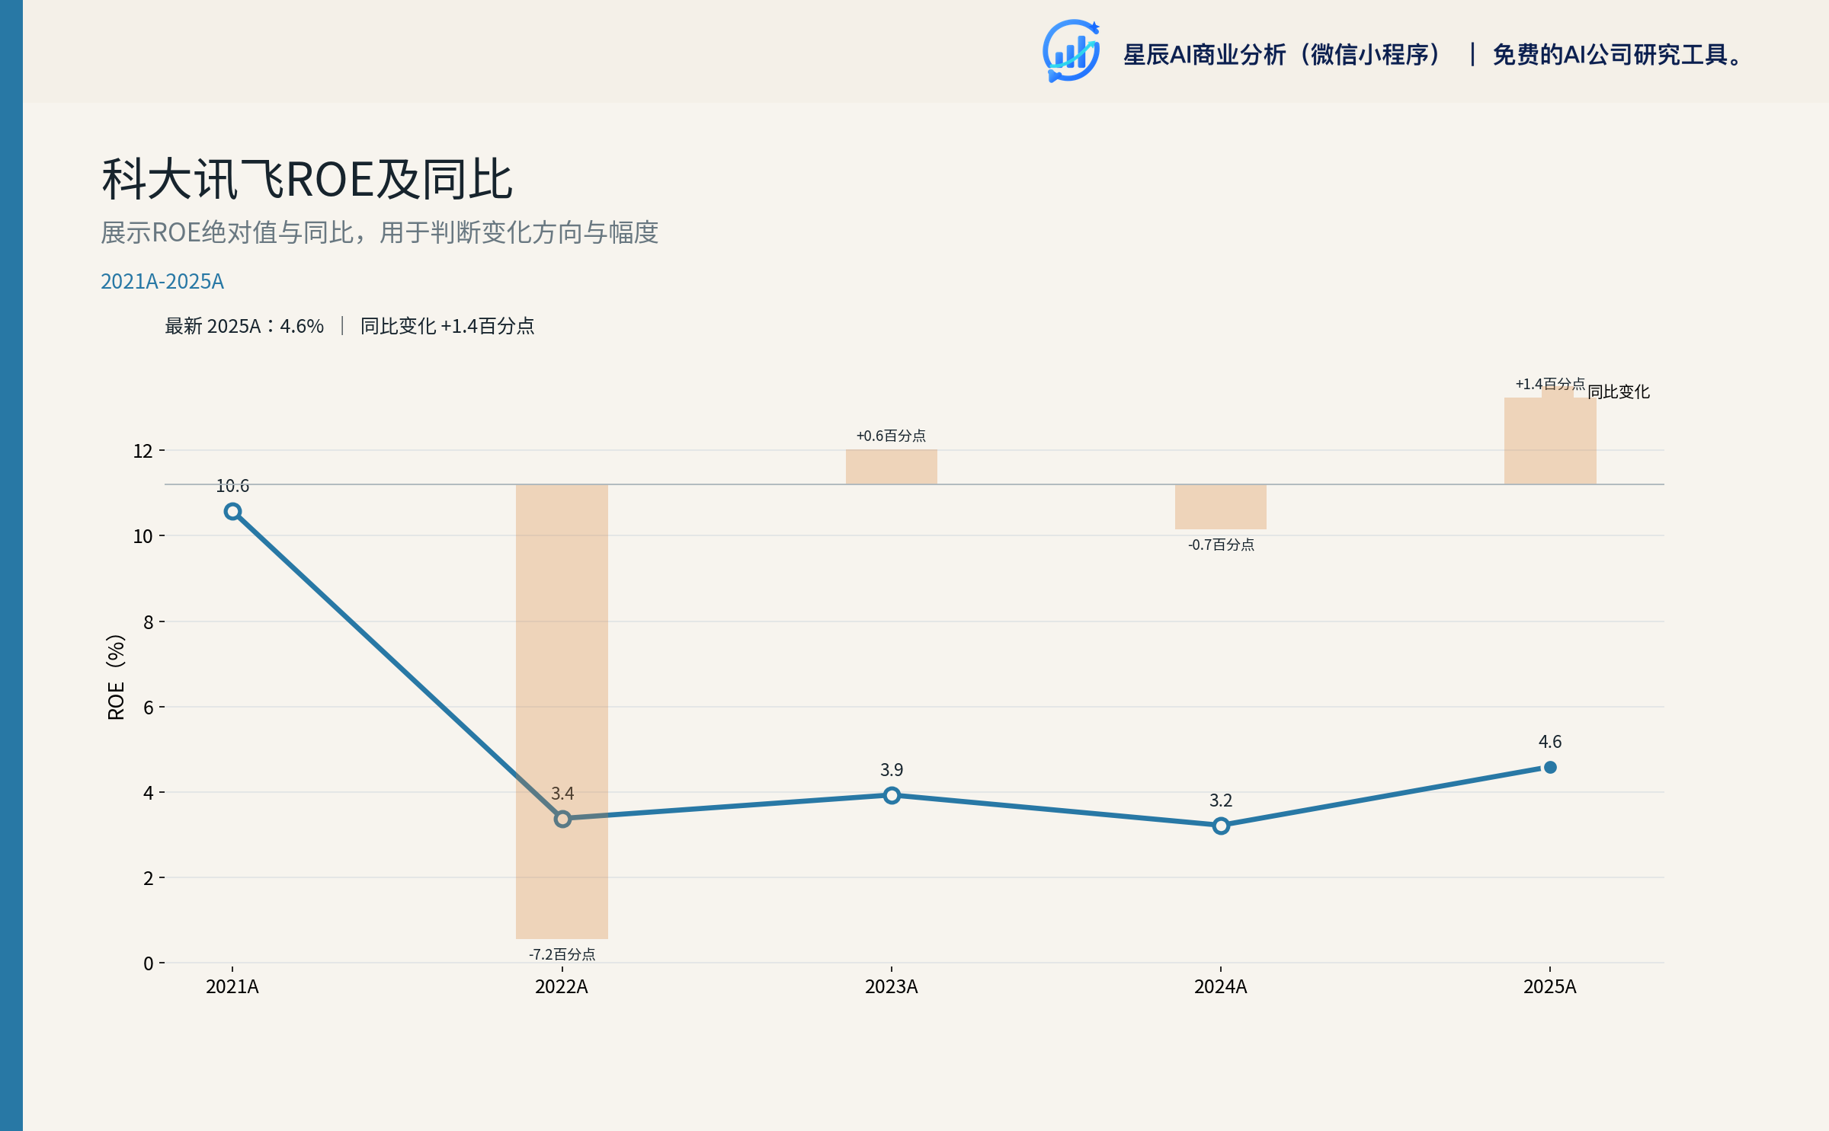Click the 2024A negative change bar
Screen dimensions: 1829x1131
point(1221,506)
